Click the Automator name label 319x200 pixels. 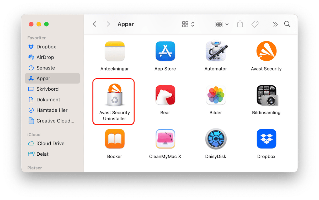pos(216,69)
